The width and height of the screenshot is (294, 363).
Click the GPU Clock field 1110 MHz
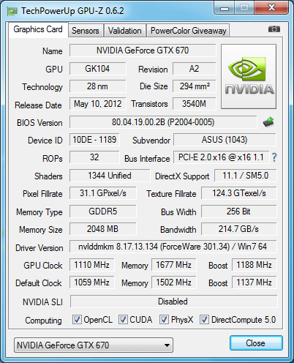pyautogui.click(x=91, y=265)
